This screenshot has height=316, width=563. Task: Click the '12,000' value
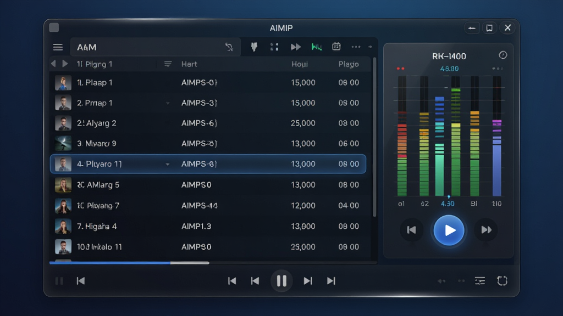click(x=303, y=206)
